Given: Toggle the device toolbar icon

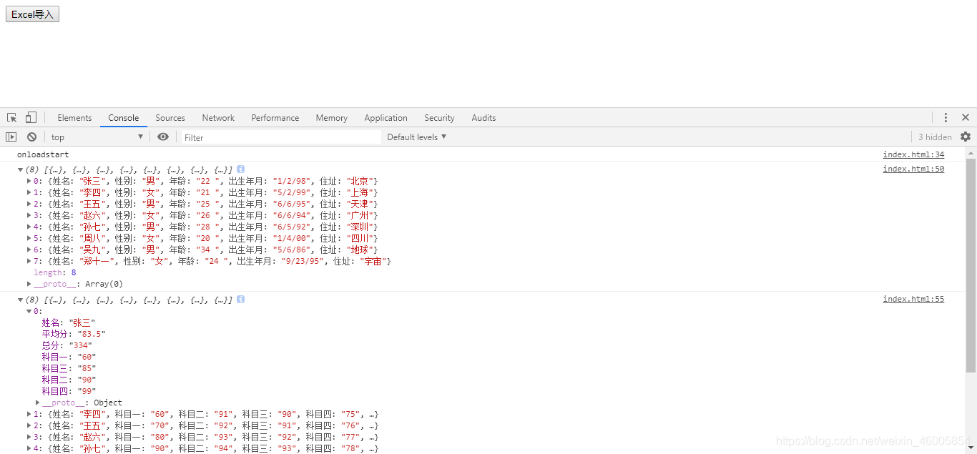Looking at the screenshot, I should [x=31, y=117].
